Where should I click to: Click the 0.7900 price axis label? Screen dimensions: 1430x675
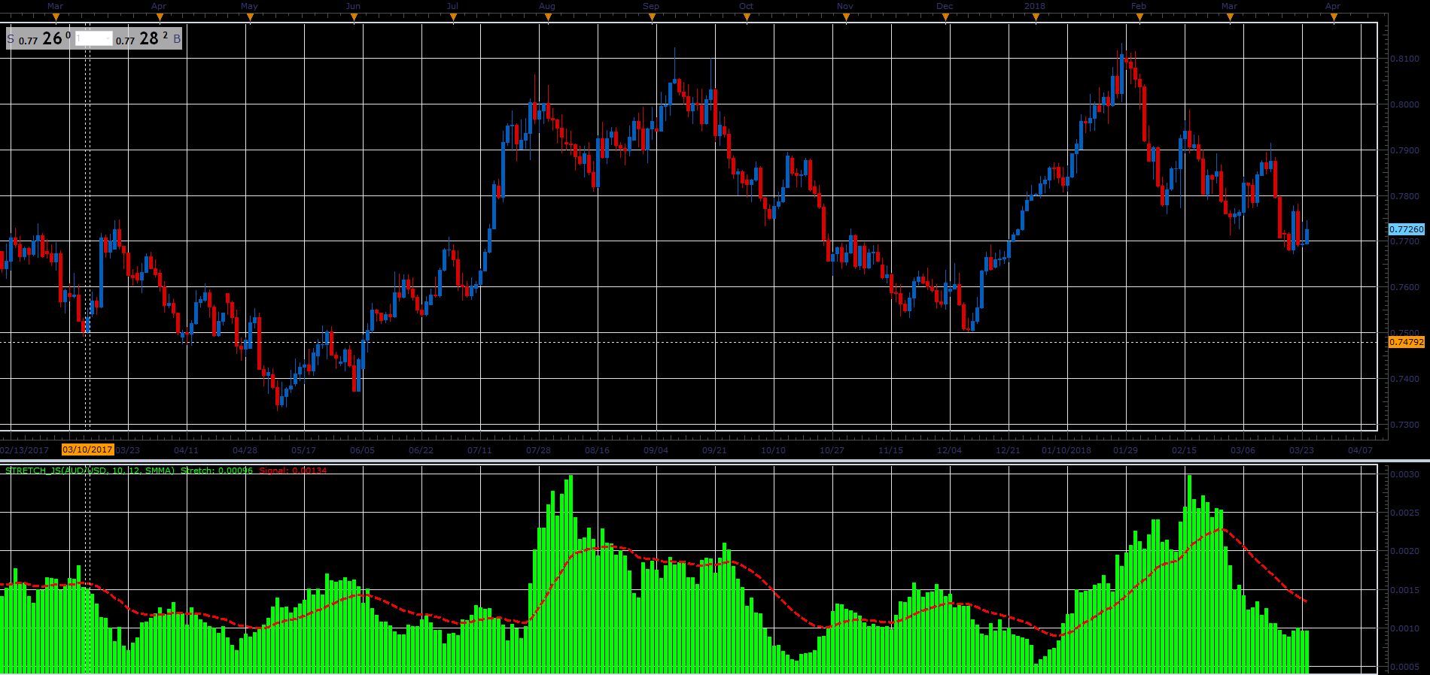pos(1404,150)
